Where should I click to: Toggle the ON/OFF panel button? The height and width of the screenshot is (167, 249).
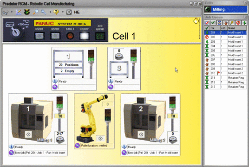pos(84,36)
